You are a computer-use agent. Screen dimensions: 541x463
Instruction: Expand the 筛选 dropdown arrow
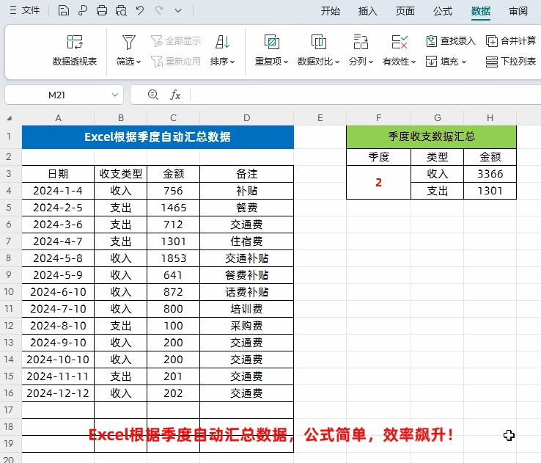coord(139,62)
